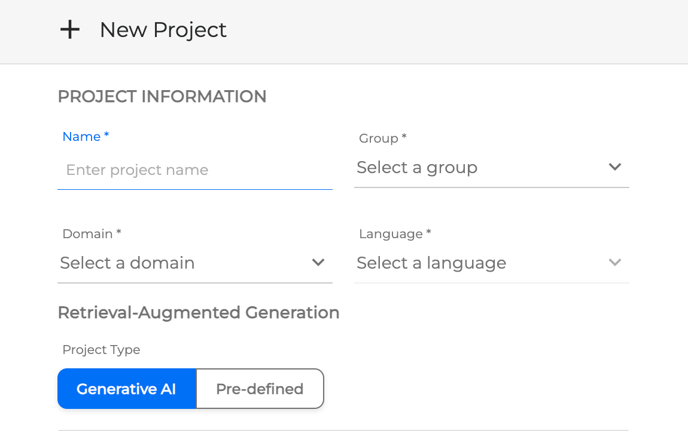Viewport: 688px width, 431px height.
Task: Click the Domain field label
Action: coord(87,234)
